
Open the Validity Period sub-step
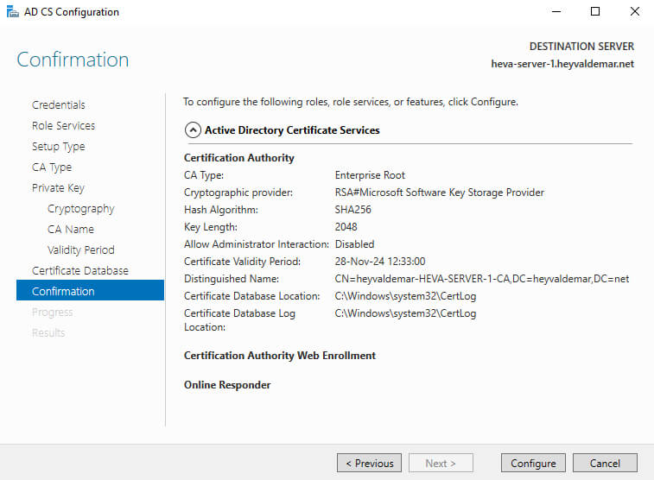tap(81, 250)
